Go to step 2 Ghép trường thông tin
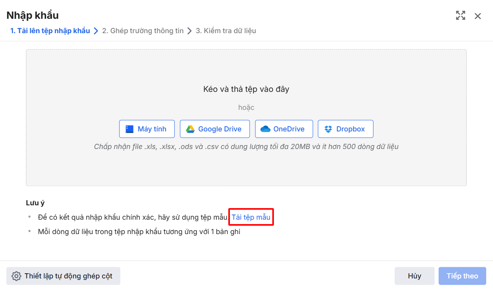This screenshot has width=493, height=290. click(143, 31)
